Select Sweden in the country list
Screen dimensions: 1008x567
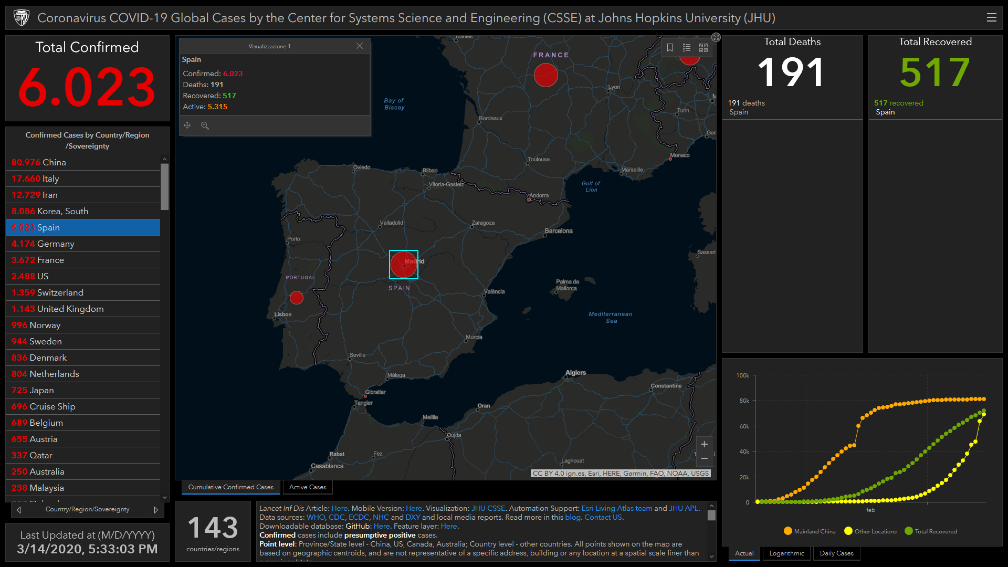point(83,341)
